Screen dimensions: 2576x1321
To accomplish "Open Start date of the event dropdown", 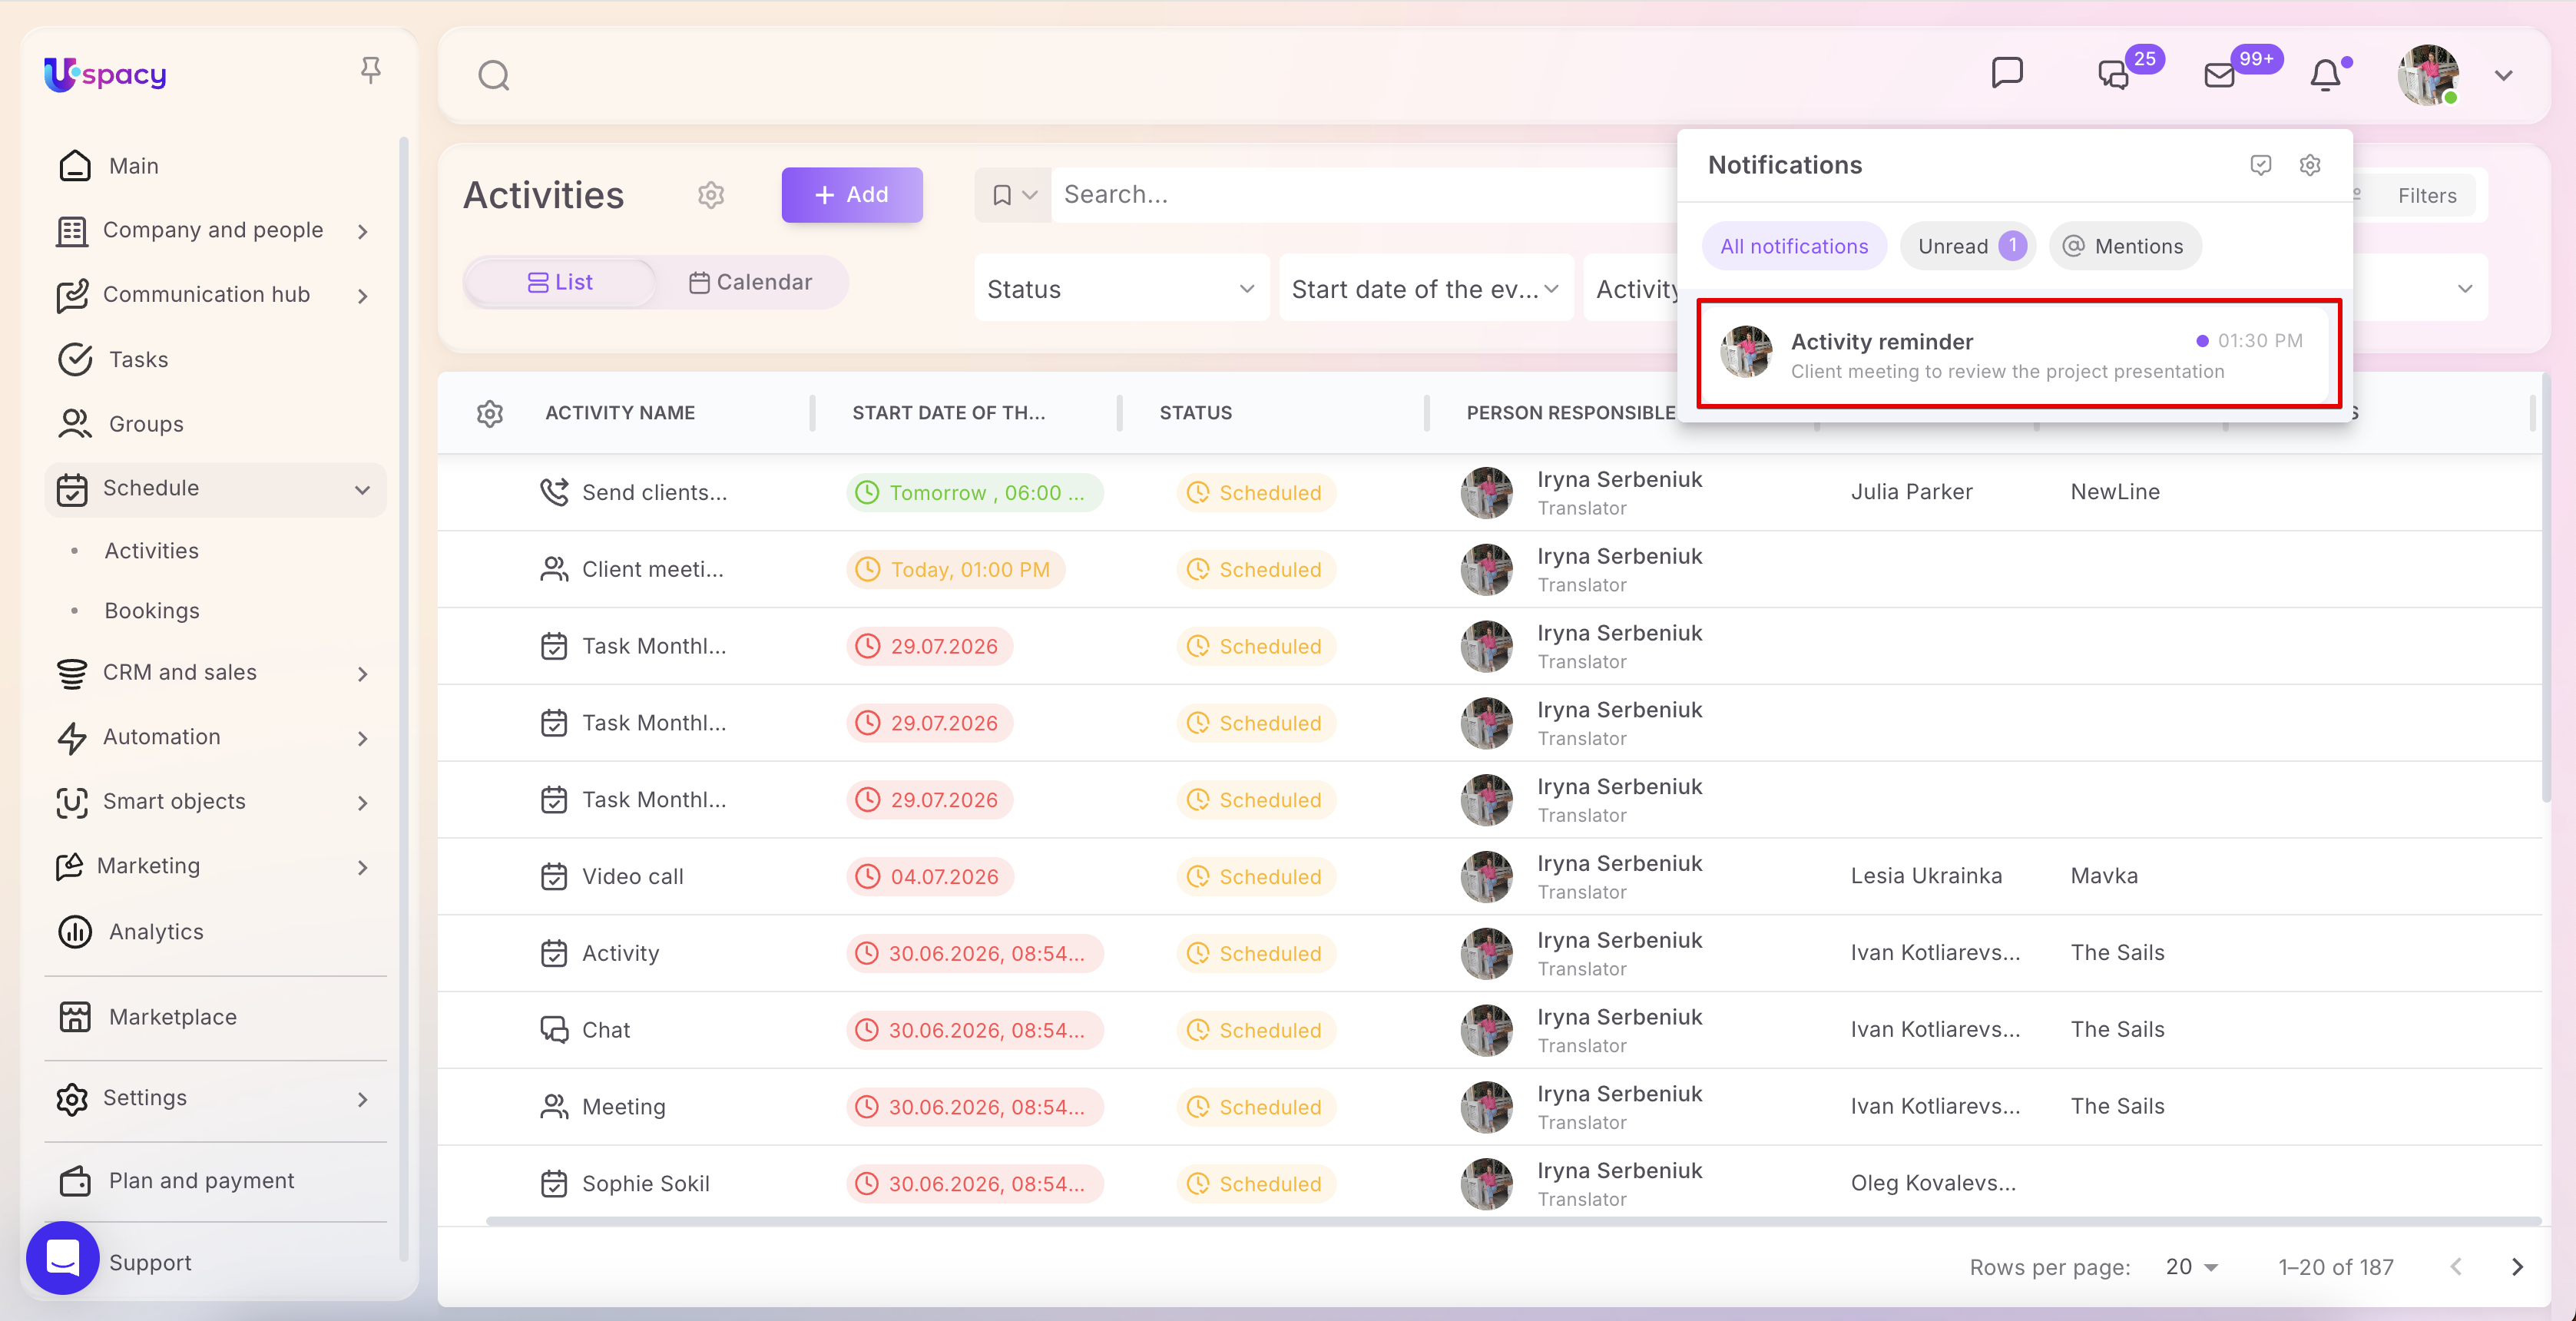I will (1426, 289).
